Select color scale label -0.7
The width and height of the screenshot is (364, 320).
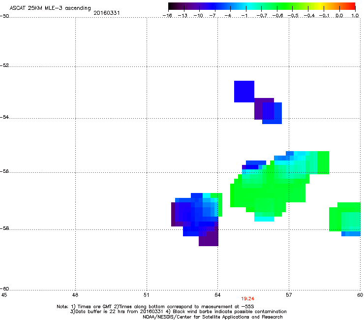pos(262,16)
